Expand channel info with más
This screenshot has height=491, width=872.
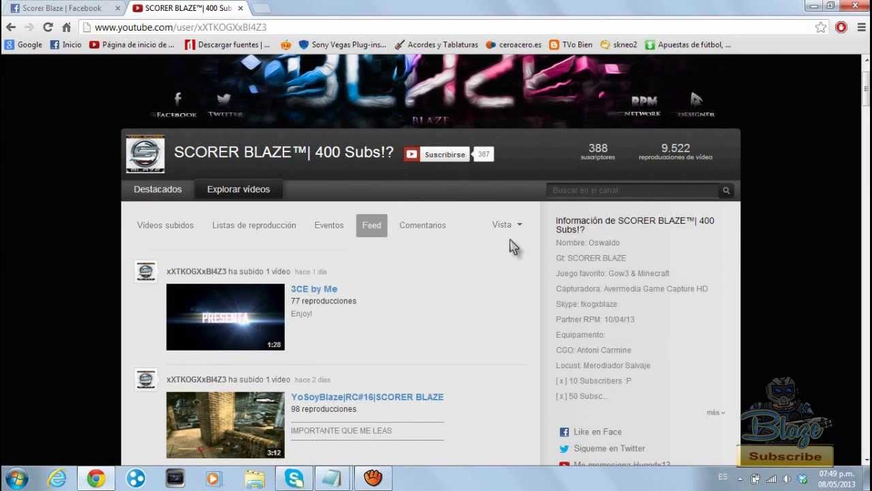coord(715,413)
